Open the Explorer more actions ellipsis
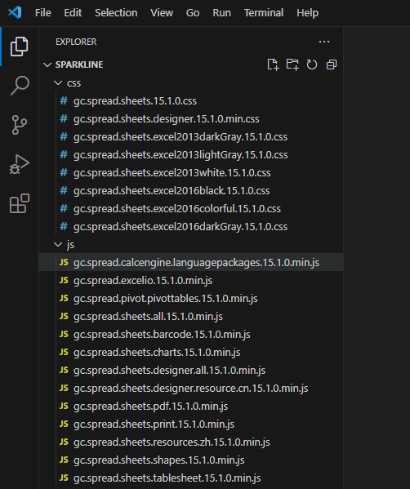The height and width of the screenshot is (489, 410). click(x=324, y=42)
